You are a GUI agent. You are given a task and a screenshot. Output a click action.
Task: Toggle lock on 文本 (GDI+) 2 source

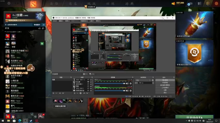(x=91, y=80)
